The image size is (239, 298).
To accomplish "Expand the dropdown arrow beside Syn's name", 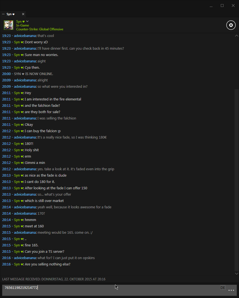I will coord(27,21).
